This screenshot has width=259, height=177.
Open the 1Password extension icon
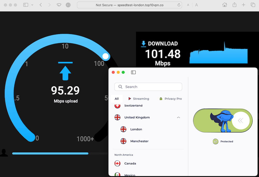pyautogui.click(x=68, y=5)
